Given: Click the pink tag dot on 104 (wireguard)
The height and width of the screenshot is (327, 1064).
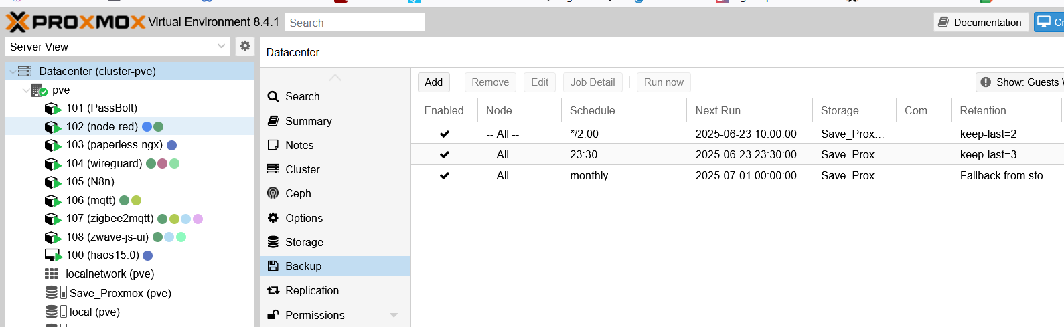Looking at the screenshot, I should 162,163.
